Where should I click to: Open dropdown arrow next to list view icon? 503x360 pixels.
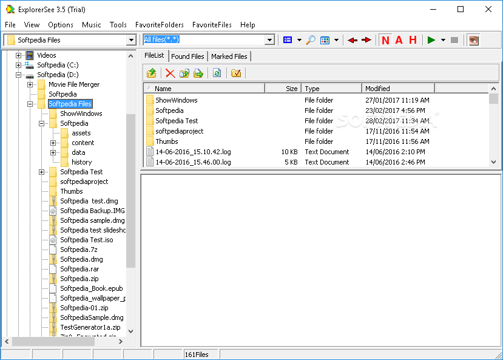(299, 40)
